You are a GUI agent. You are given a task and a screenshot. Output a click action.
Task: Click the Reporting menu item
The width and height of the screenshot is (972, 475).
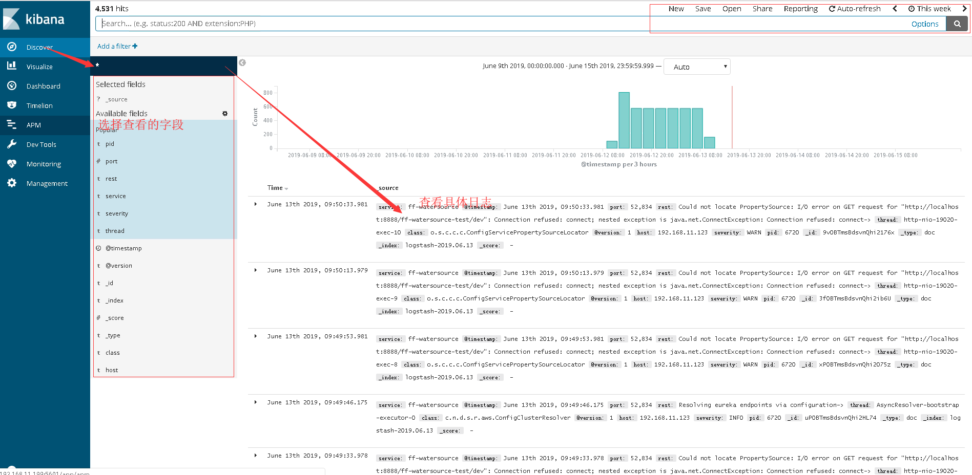(801, 9)
